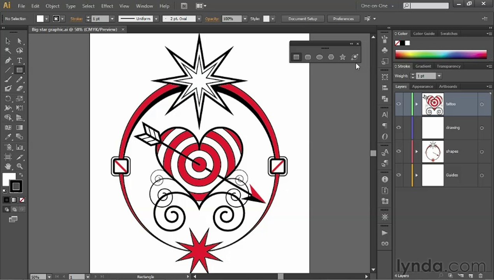494x280 pixels.
Task: Toggle target circle of shapes layer
Action: coord(482,152)
